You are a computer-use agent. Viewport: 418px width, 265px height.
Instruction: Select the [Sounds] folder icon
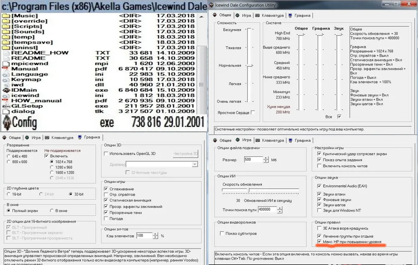click(6, 32)
